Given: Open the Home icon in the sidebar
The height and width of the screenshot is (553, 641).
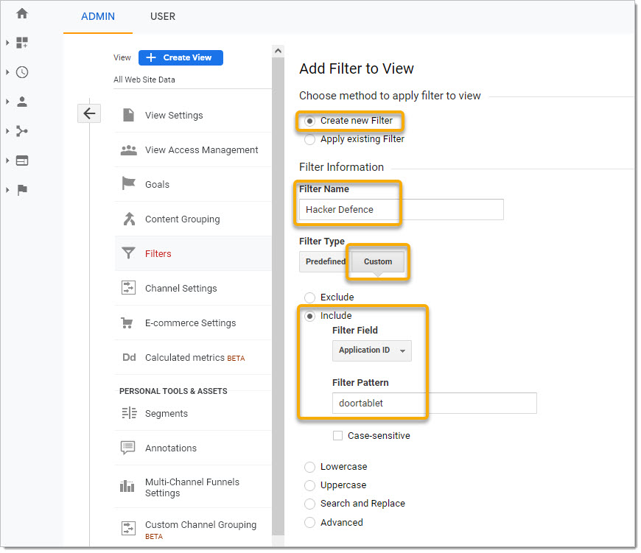Looking at the screenshot, I should 22,13.
